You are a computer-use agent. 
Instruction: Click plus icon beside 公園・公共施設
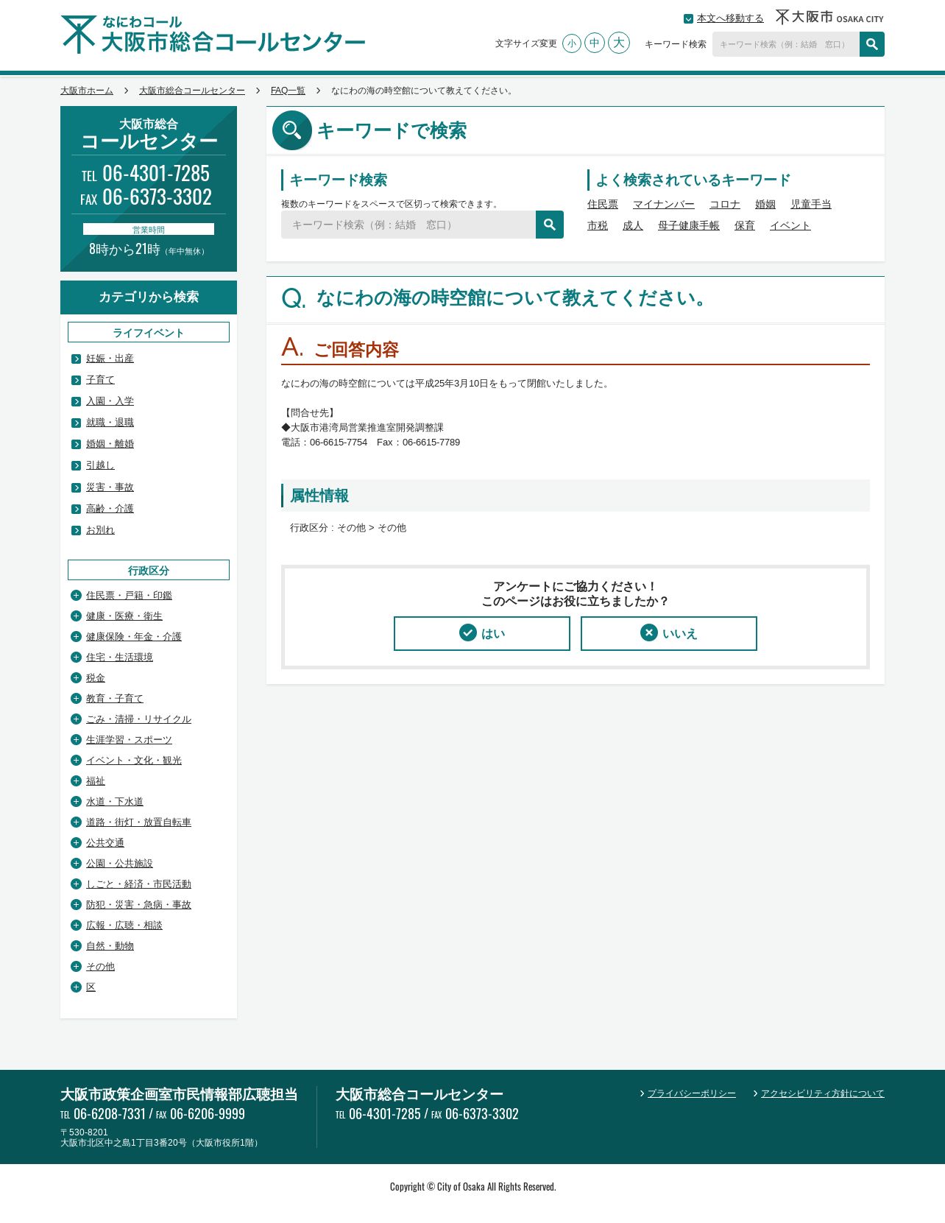coord(76,863)
